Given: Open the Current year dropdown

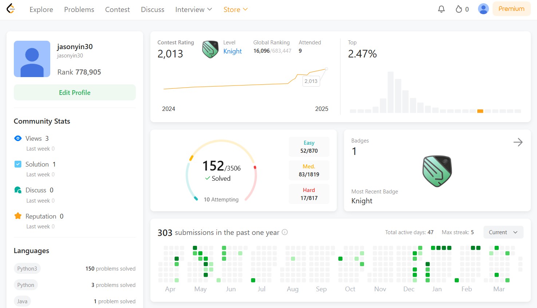Looking at the screenshot, I should point(503,232).
